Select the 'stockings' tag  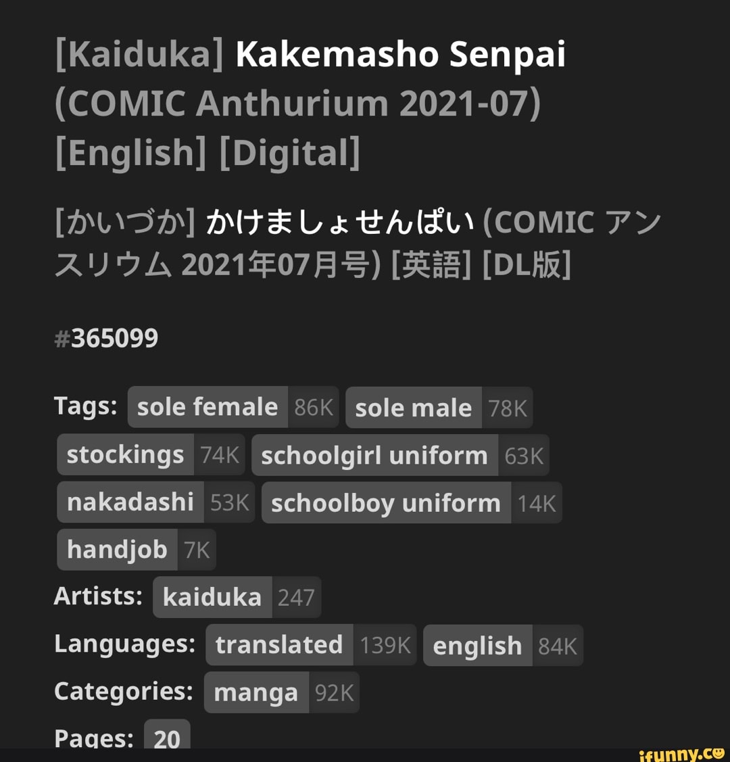pyautogui.click(x=126, y=454)
